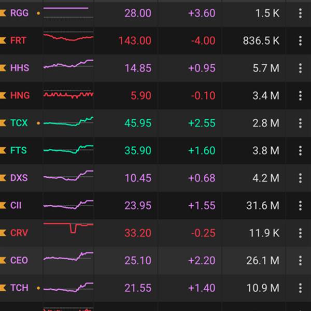The image size is (311, 311).
Task: Open the three-dot menu for CEO
Action: (300, 260)
